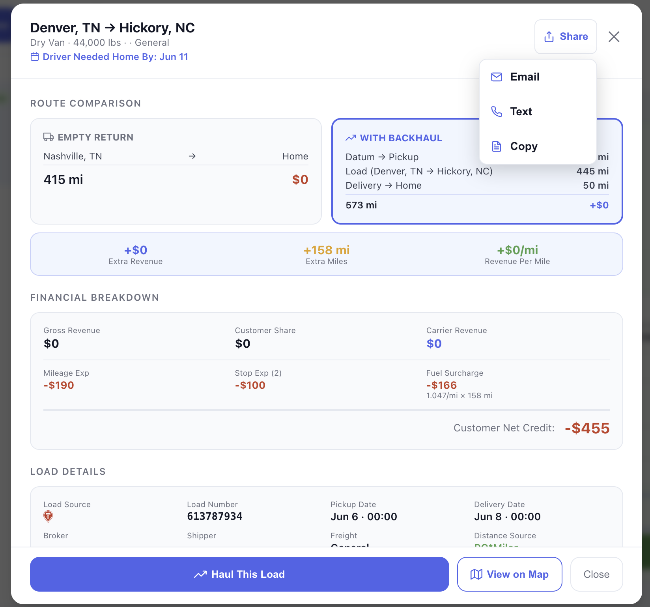
Task: Click the 573 mi backhaul total
Action: pos(361,205)
